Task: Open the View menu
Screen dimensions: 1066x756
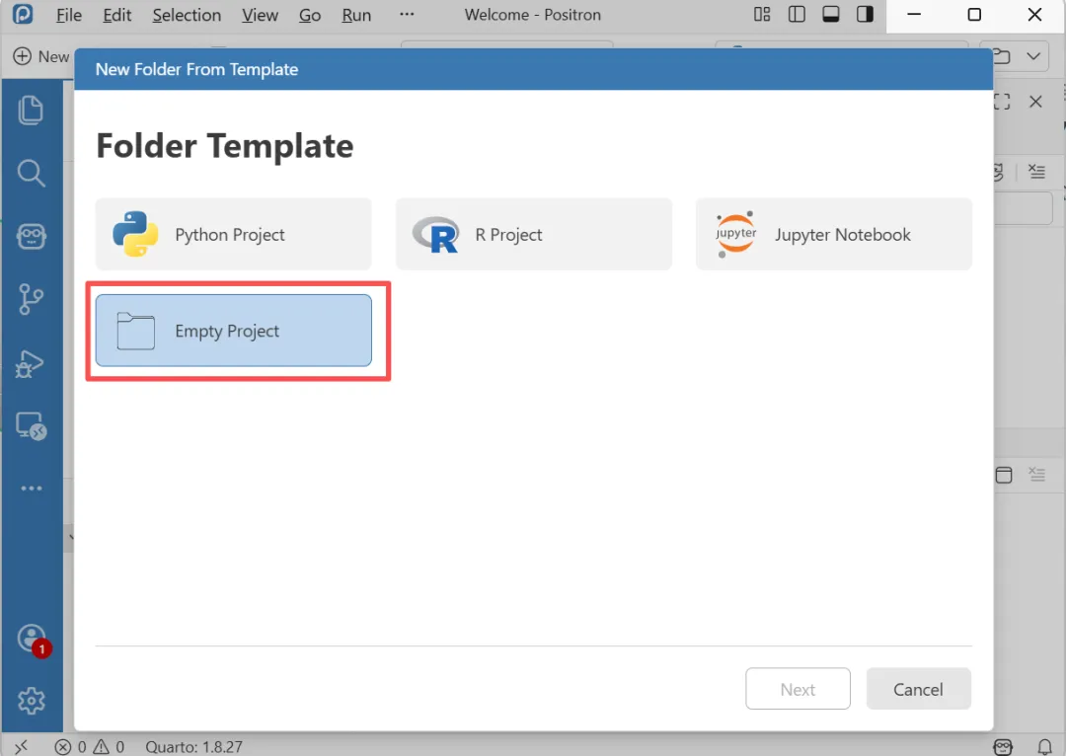Action: (260, 15)
